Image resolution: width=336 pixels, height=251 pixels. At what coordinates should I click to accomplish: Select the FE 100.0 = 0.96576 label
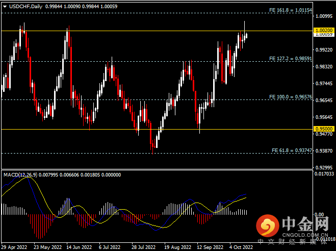(291, 97)
